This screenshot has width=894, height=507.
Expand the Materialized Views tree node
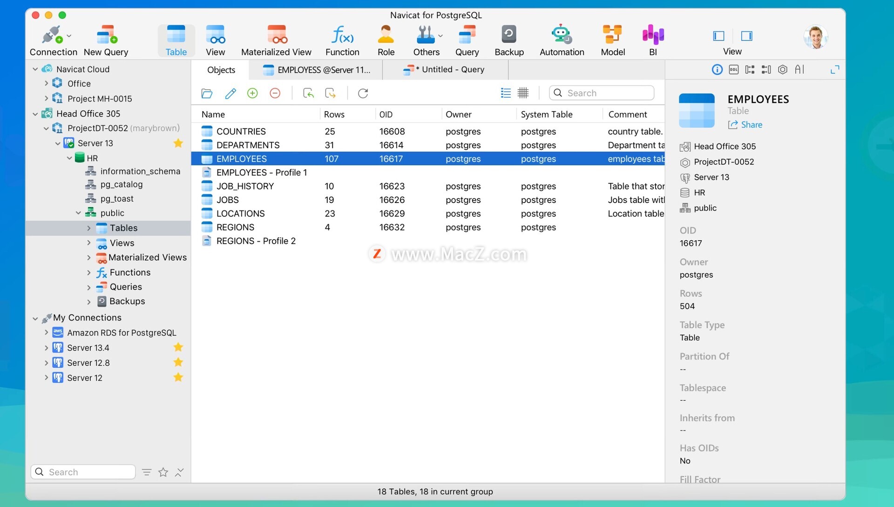[89, 257]
